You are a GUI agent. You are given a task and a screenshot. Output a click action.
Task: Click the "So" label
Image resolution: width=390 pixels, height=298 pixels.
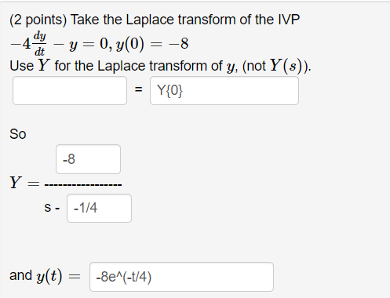pyautogui.click(x=18, y=134)
